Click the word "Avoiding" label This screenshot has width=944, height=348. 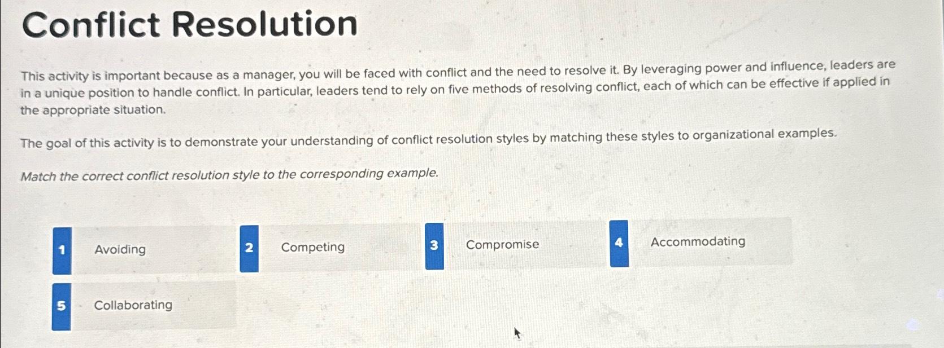pos(120,249)
